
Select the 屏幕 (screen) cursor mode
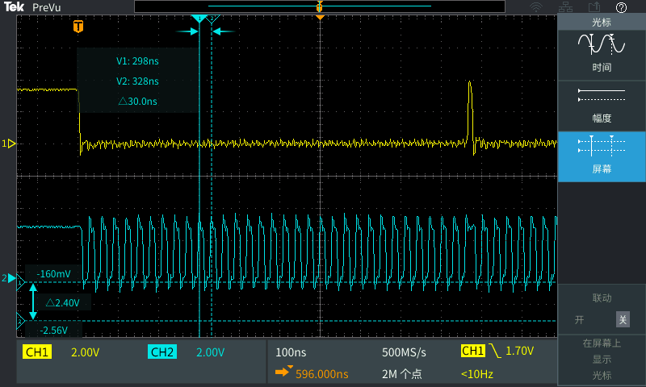[602, 155]
